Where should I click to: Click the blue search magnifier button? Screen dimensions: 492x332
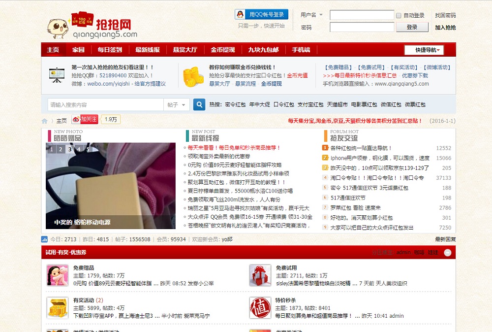(x=199, y=104)
